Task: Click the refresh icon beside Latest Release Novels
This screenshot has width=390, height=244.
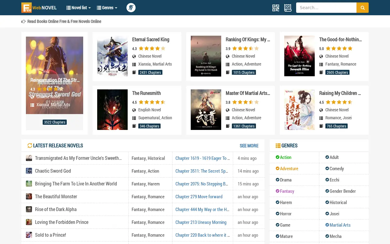Action: 30,145
